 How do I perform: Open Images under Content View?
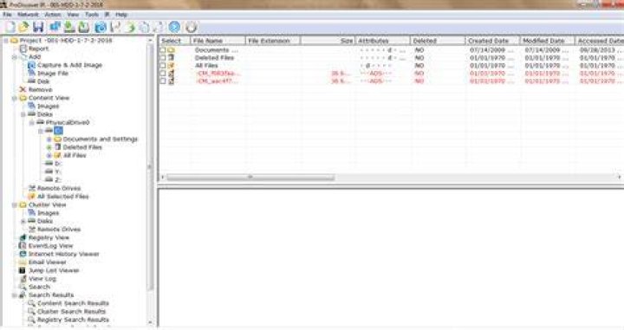tap(48, 107)
